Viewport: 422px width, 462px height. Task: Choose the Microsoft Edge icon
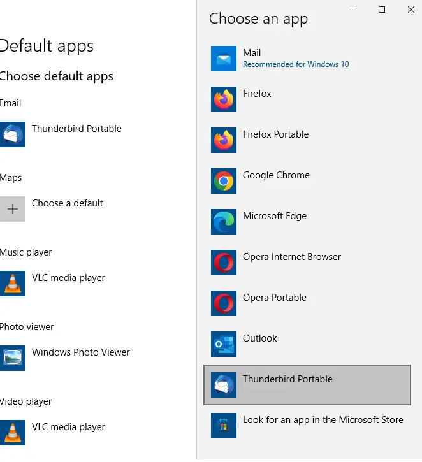pos(223,222)
